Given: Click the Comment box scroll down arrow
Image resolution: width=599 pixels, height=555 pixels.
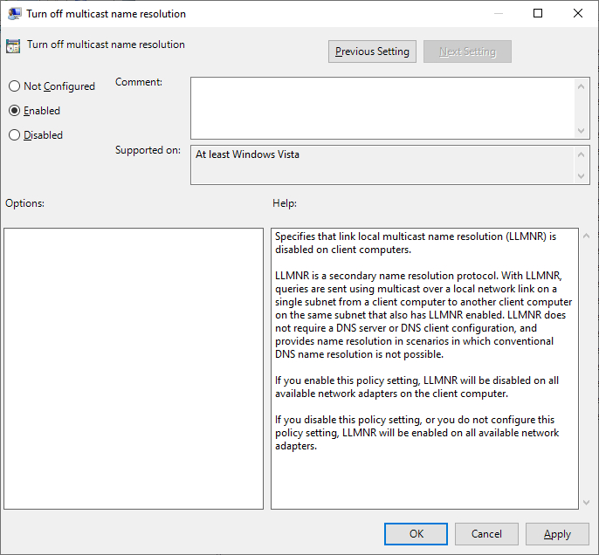Looking at the screenshot, I should coord(581,131).
